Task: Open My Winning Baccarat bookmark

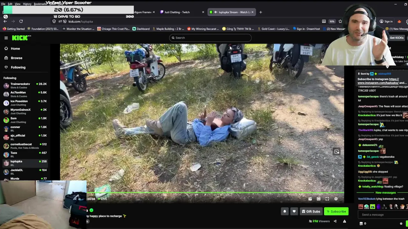Action: pos(203,29)
